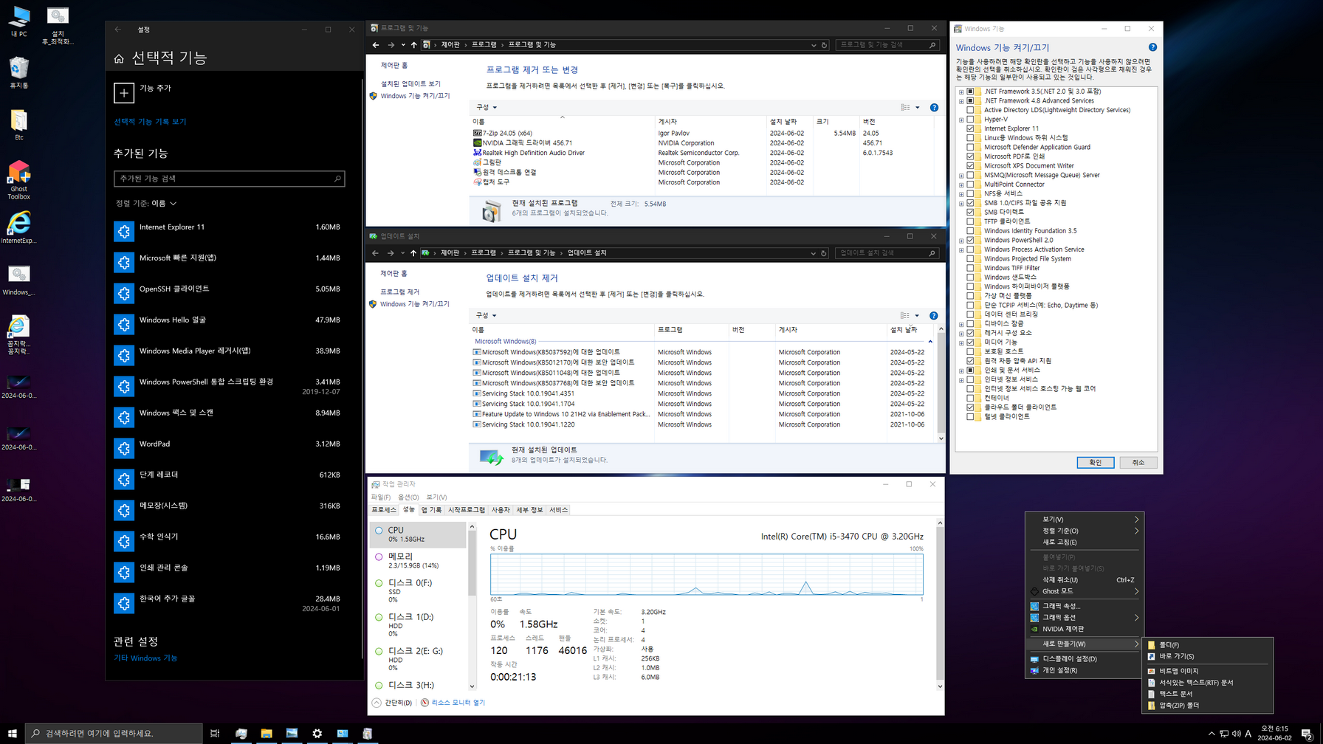
Task: Open 새로 만들기(W) submenu in context menu
Action: (1085, 644)
